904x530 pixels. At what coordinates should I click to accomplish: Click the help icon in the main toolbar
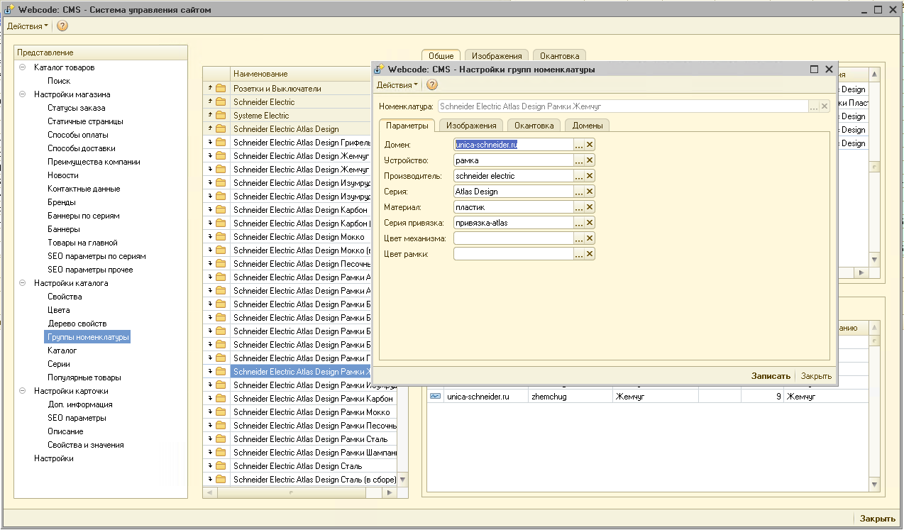tap(62, 26)
